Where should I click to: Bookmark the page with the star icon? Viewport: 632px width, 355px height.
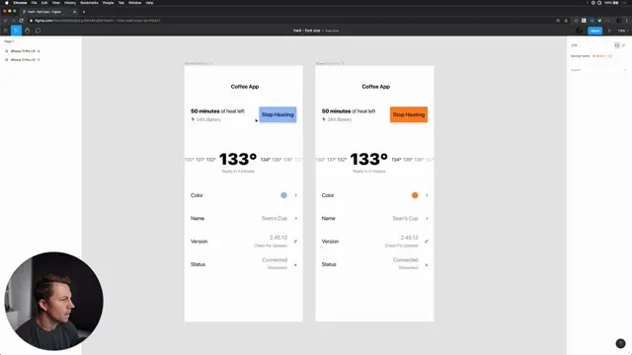coord(566,21)
